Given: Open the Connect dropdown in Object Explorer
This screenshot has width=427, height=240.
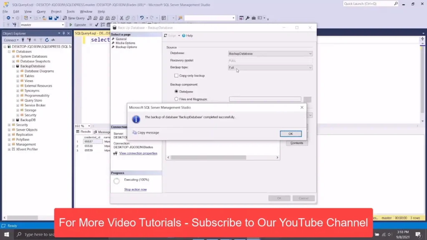Looking at the screenshot, I should click(11, 40).
